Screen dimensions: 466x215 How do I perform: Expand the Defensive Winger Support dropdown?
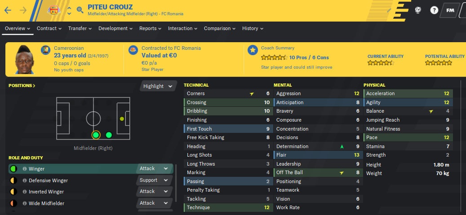[154, 180]
